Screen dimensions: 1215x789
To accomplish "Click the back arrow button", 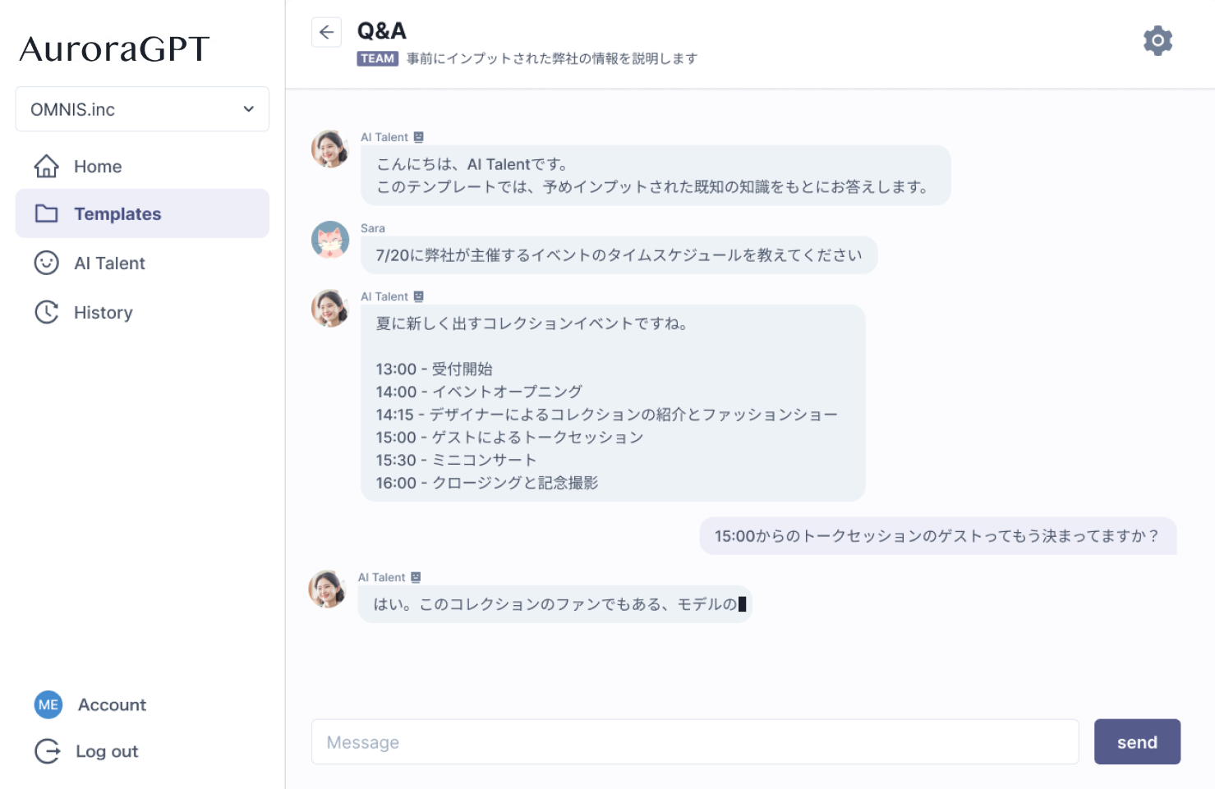I will point(326,32).
